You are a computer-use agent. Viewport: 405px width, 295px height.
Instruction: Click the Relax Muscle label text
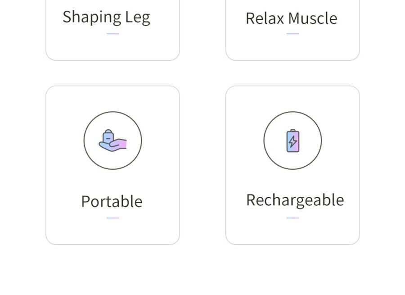pos(292,18)
